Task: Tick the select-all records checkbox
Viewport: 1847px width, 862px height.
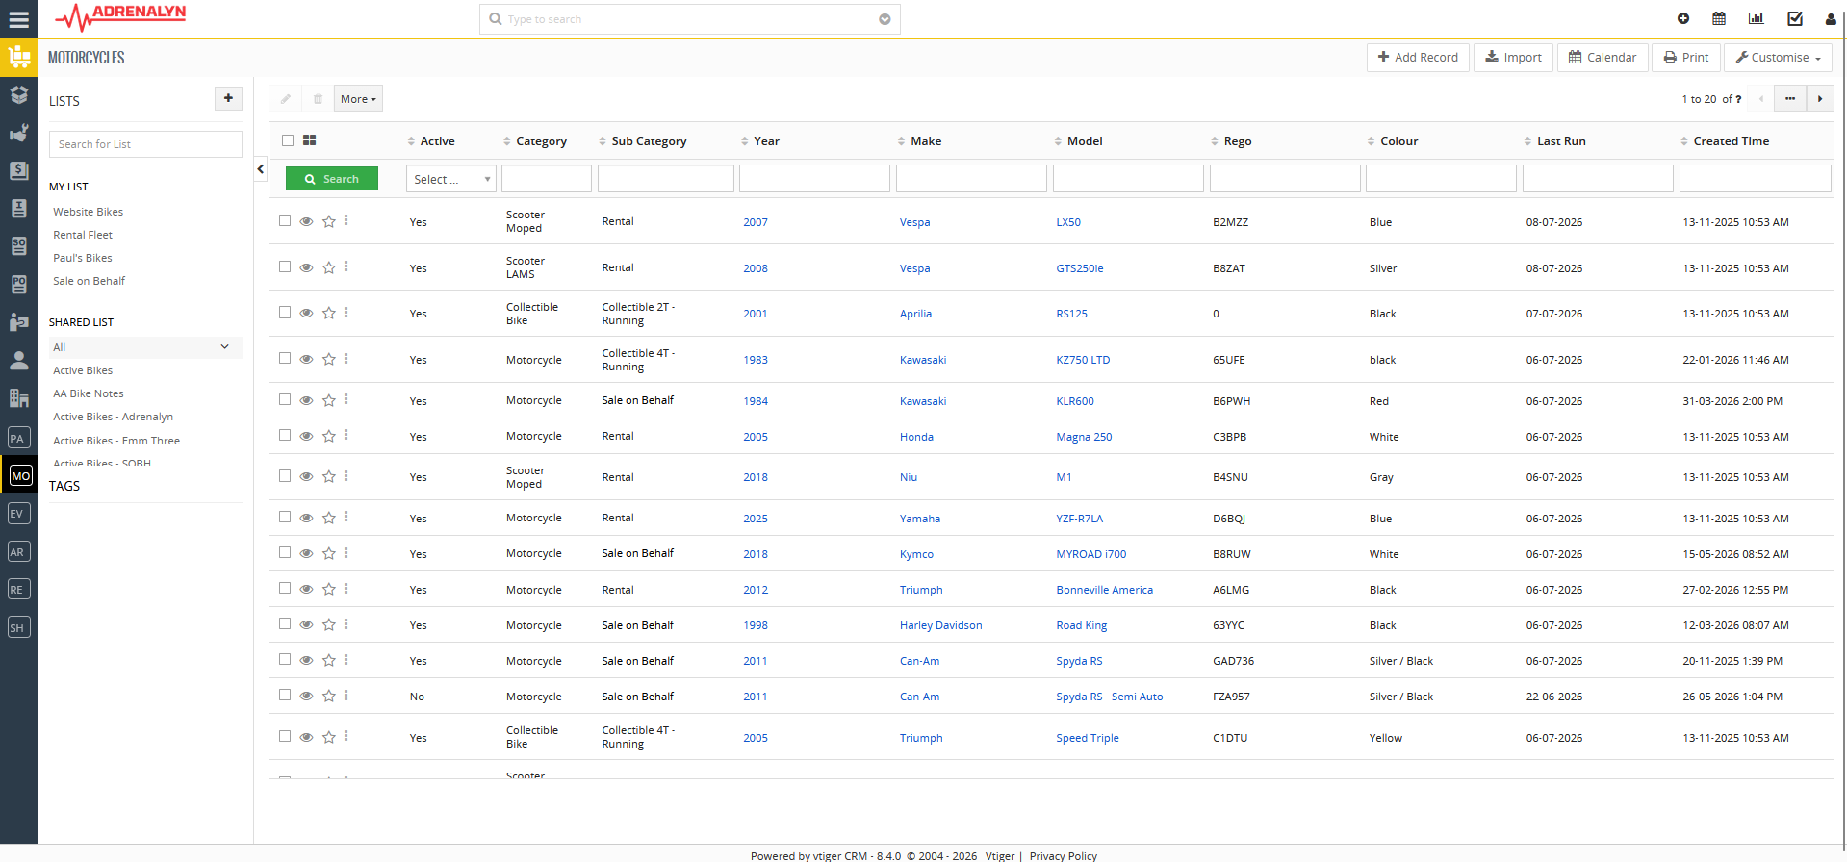Action: click(x=288, y=140)
